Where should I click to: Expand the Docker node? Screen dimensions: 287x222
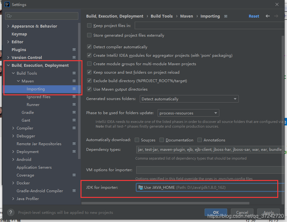[13, 183]
